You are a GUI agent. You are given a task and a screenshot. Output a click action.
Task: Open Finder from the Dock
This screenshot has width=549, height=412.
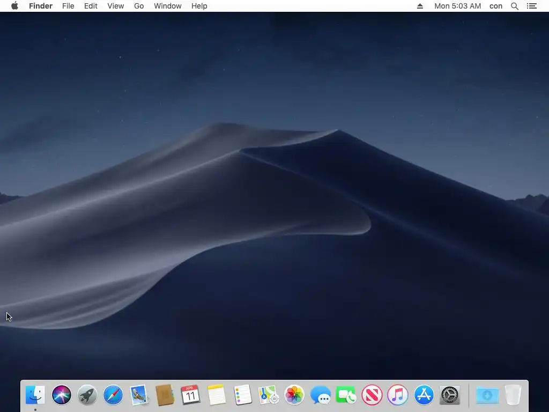point(35,395)
